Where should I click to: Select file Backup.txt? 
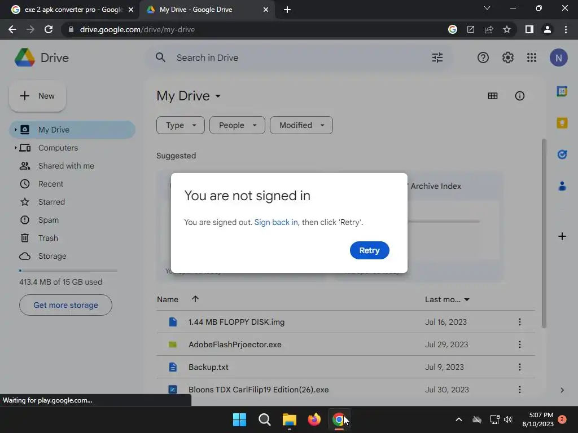pos(346,367)
